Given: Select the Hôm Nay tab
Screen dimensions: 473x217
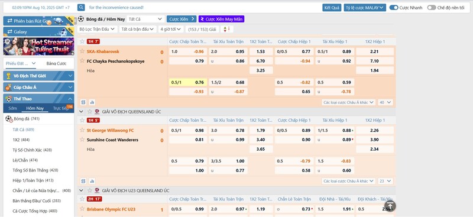Looking at the screenshot, I should tap(35, 108).
